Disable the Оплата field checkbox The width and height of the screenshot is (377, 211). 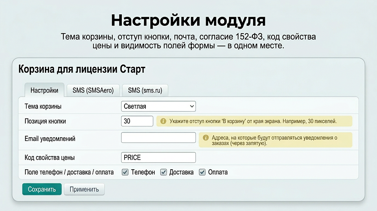(202, 172)
